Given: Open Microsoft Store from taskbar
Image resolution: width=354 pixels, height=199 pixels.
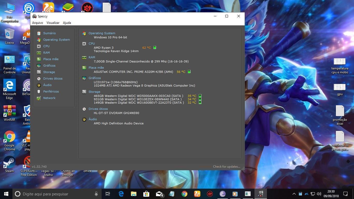Looking at the screenshot, I should coord(146,194).
